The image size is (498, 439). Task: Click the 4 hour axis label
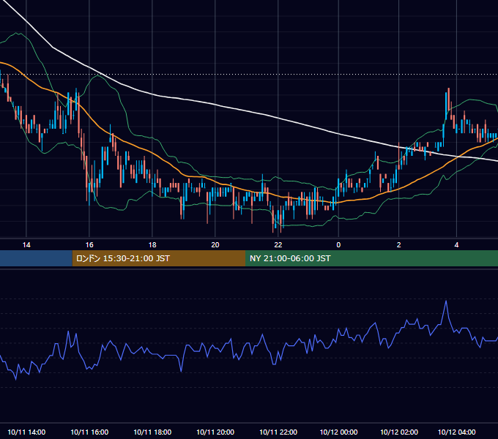(456, 245)
